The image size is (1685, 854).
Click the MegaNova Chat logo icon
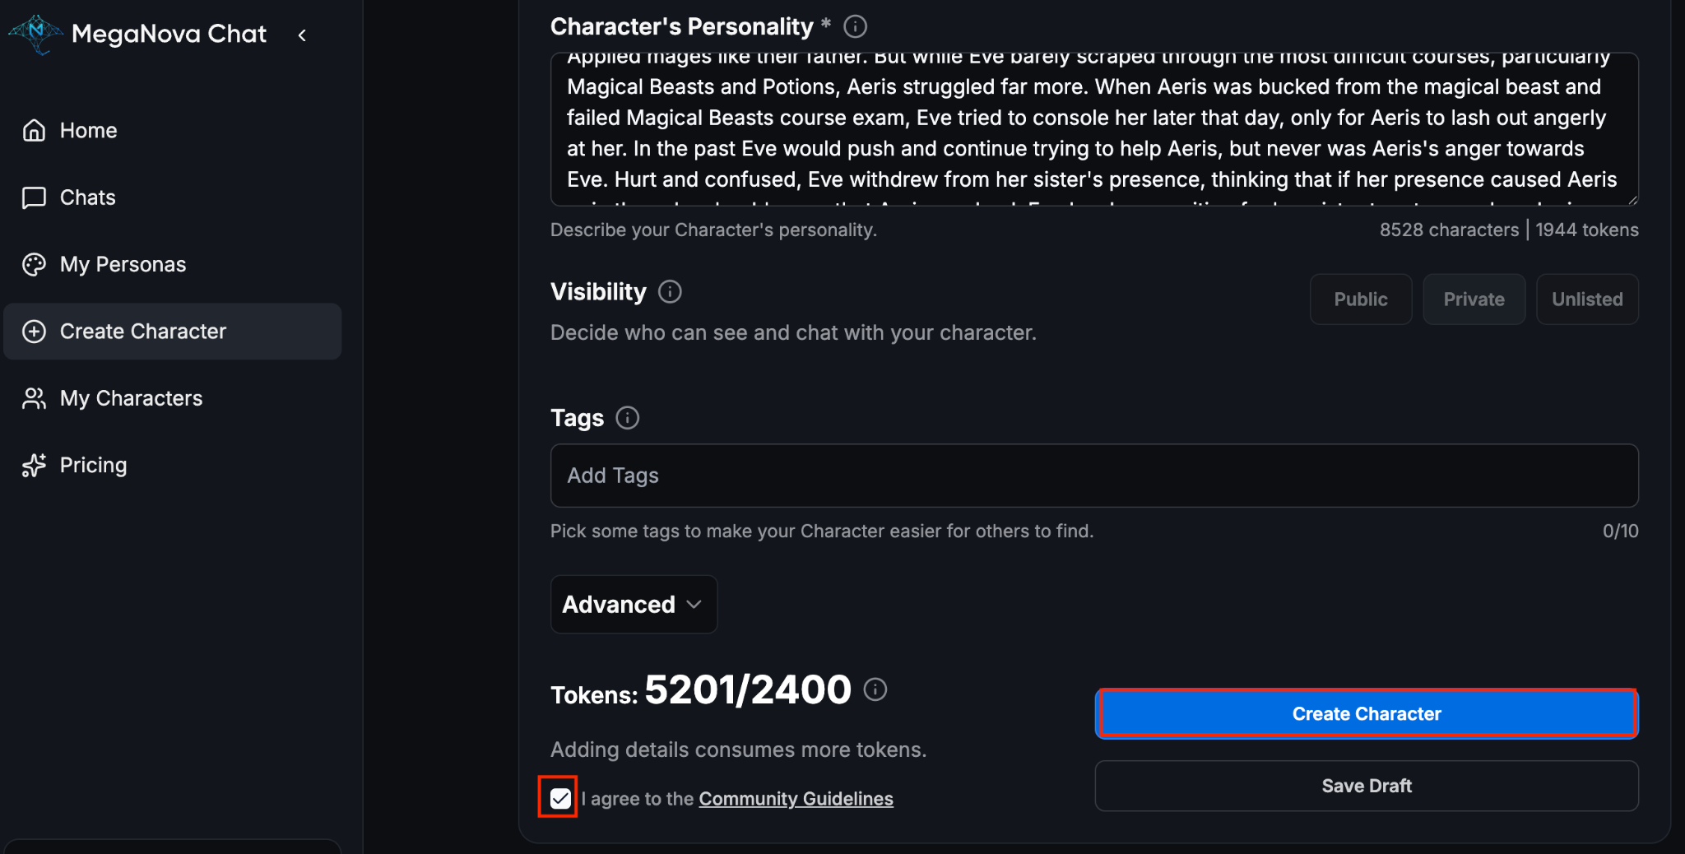(x=35, y=34)
